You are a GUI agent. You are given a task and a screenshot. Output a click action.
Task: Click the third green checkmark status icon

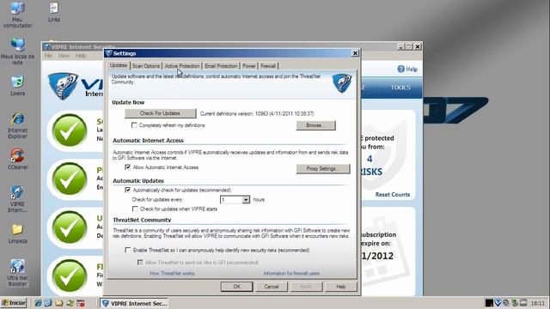[70, 227]
